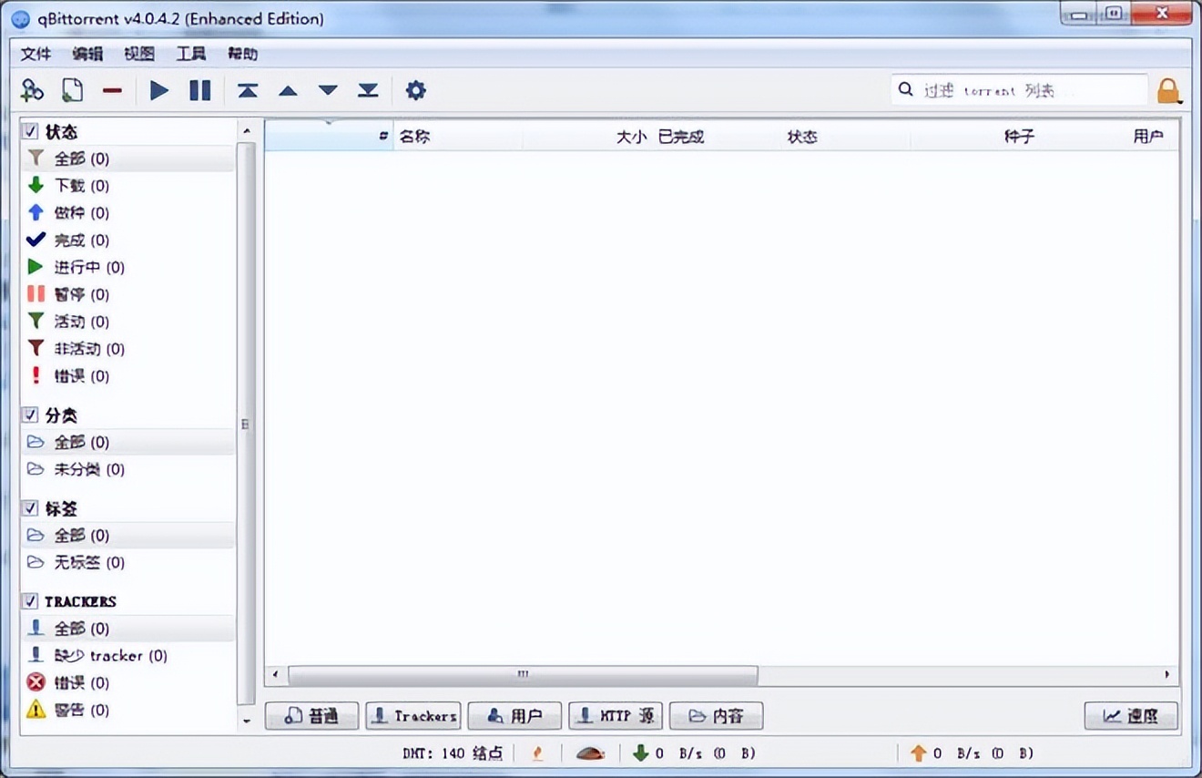Sort by the 已完成 column header
Screen dimensions: 1202x778
click(x=716, y=137)
